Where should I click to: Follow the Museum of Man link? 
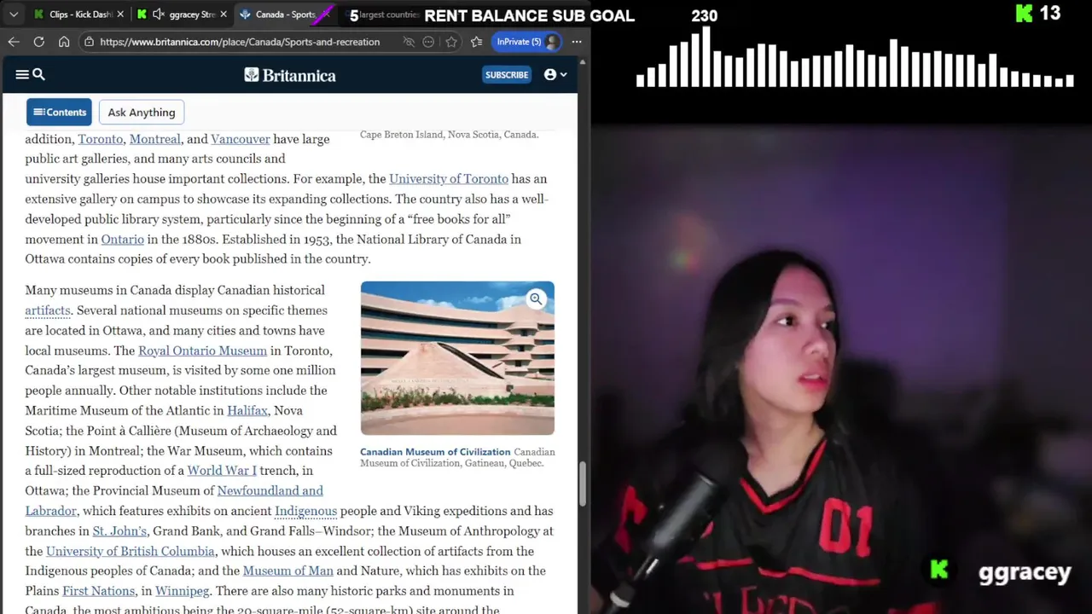tap(288, 571)
